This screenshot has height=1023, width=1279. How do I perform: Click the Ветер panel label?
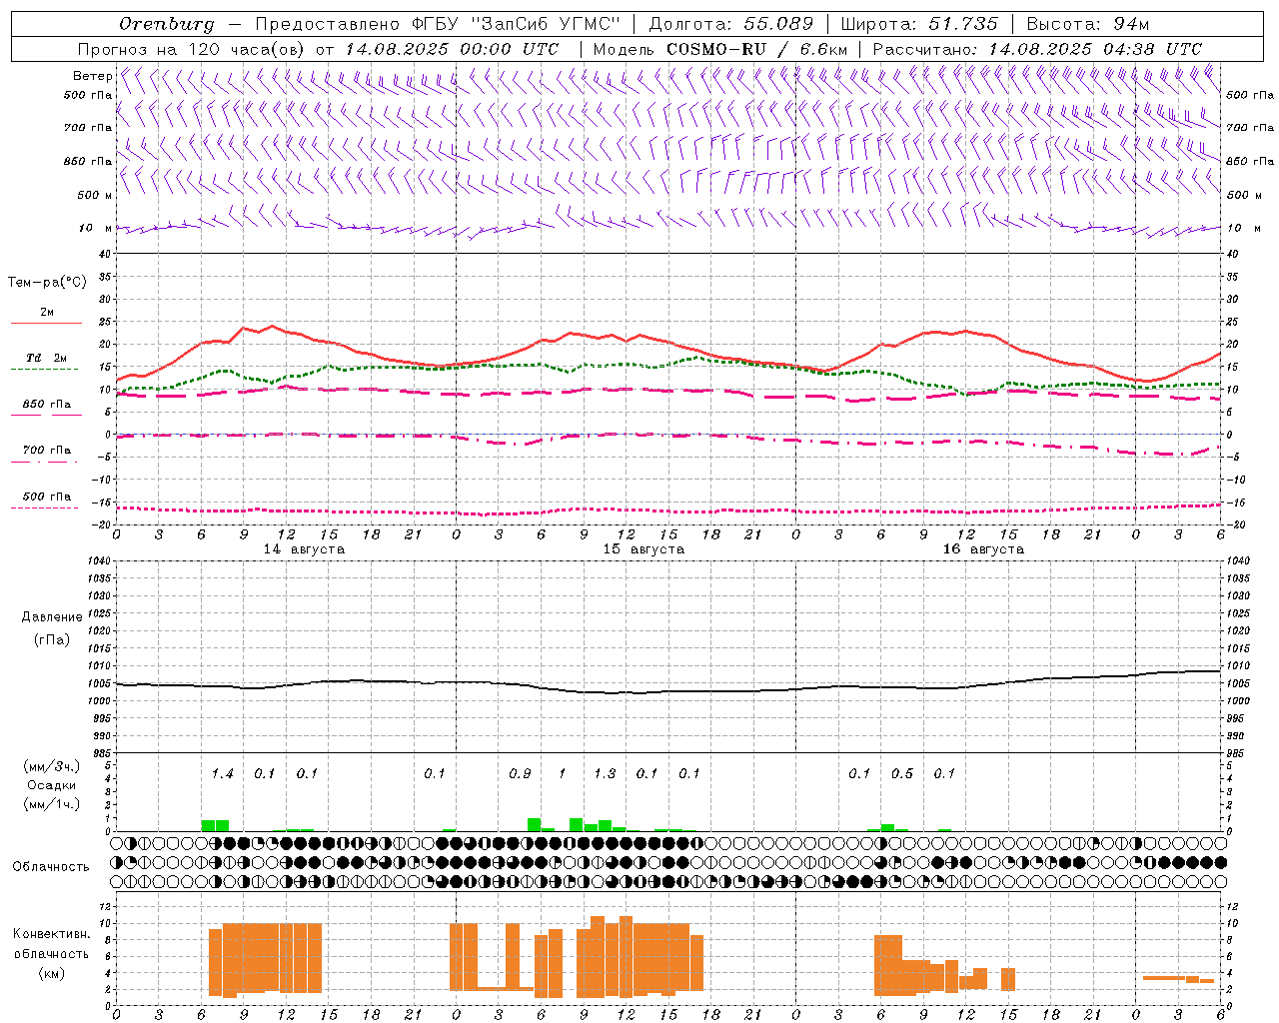(x=92, y=76)
